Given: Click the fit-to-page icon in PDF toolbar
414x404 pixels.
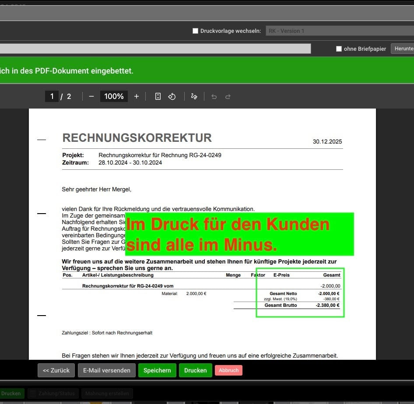Looking at the screenshot, I should [158, 96].
